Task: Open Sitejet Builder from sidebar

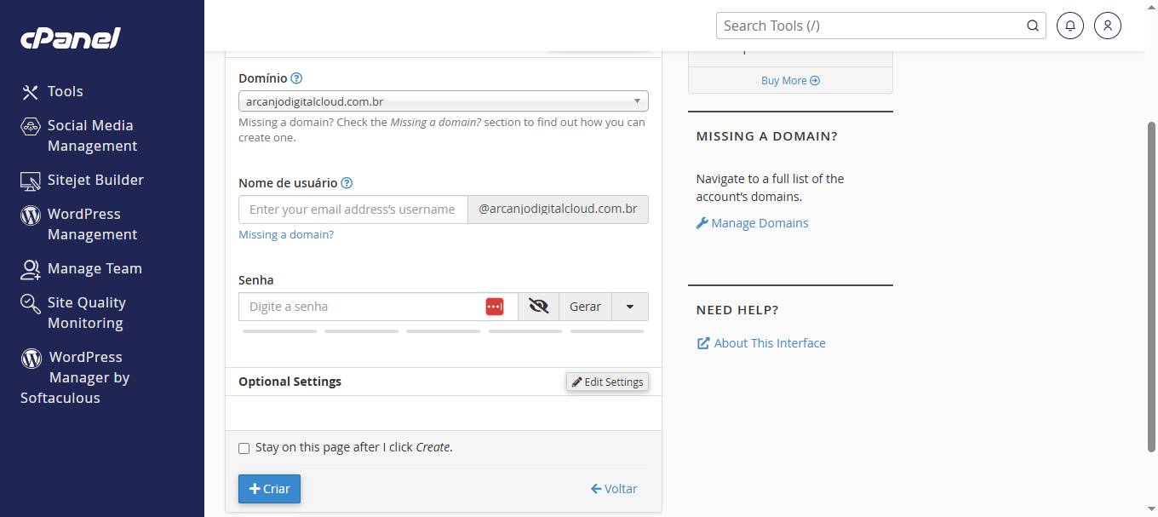Action: point(95,180)
